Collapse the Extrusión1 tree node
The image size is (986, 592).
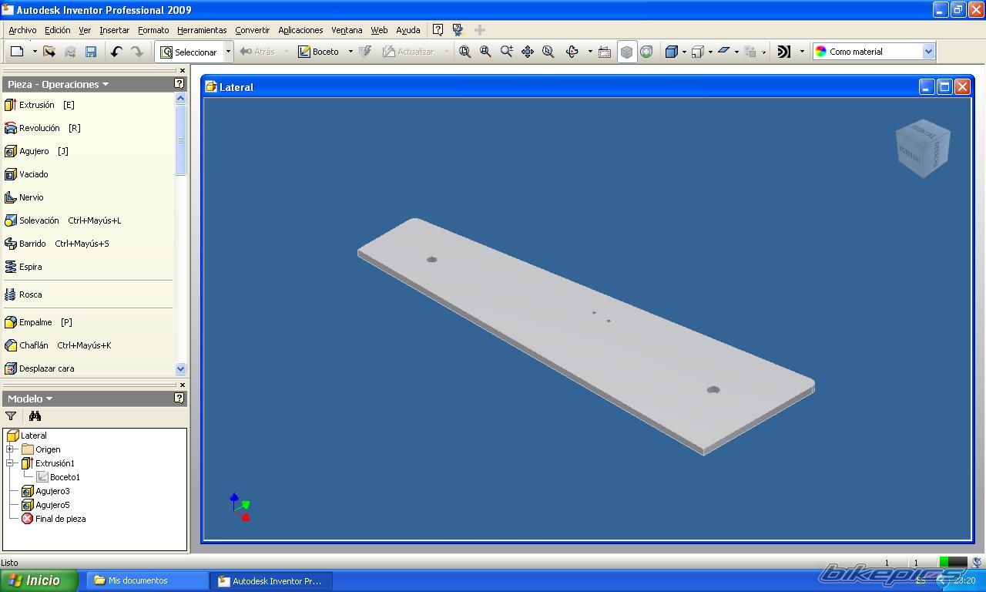pyautogui.click(x=10, y=463)
